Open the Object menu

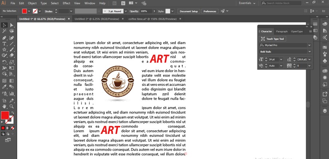pos(32,3)
